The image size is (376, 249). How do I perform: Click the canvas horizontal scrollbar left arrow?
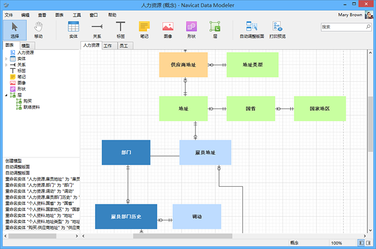tap(83, 236)
